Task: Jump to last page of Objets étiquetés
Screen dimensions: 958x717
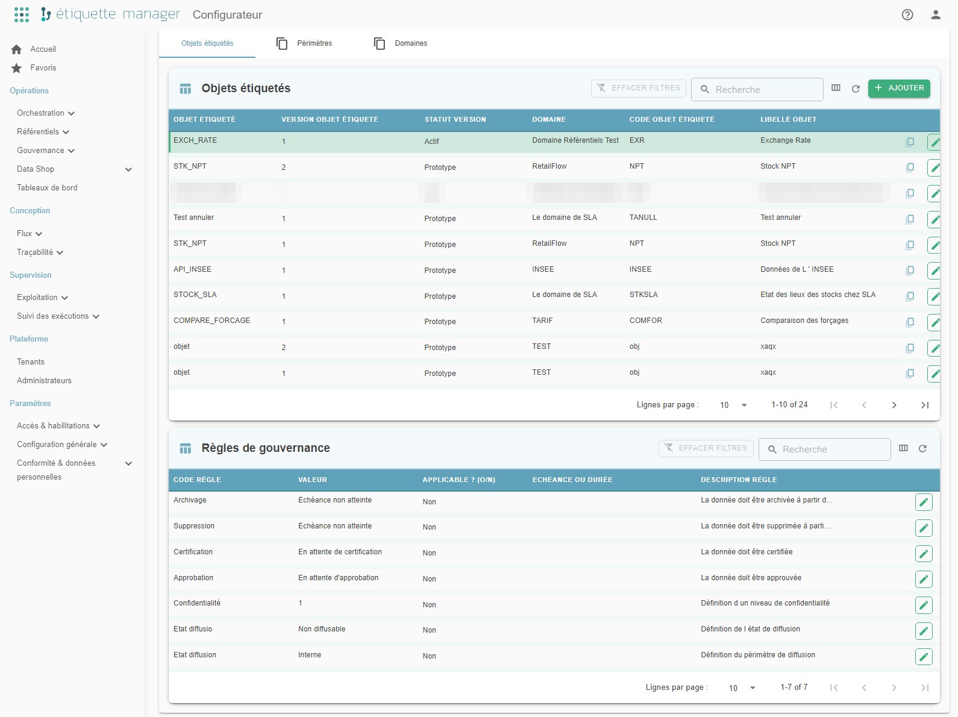Action: click(x=925, y=405)
